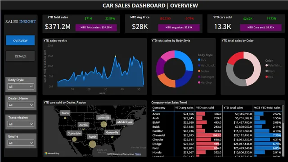Select Passenger in Body Style legend
Screen dimensions: 288x162
pyautogui.click(x=206, y=77)
